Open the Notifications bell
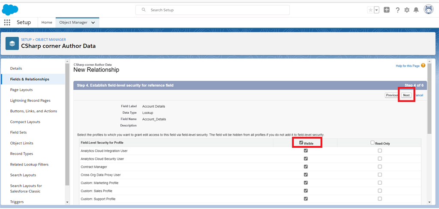439x209 pixels. pyautogui.click(x=416, y=10)
